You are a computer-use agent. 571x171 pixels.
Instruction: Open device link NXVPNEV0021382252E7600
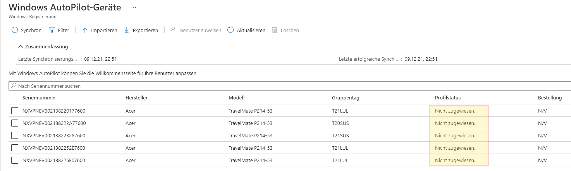coord(54,148)
